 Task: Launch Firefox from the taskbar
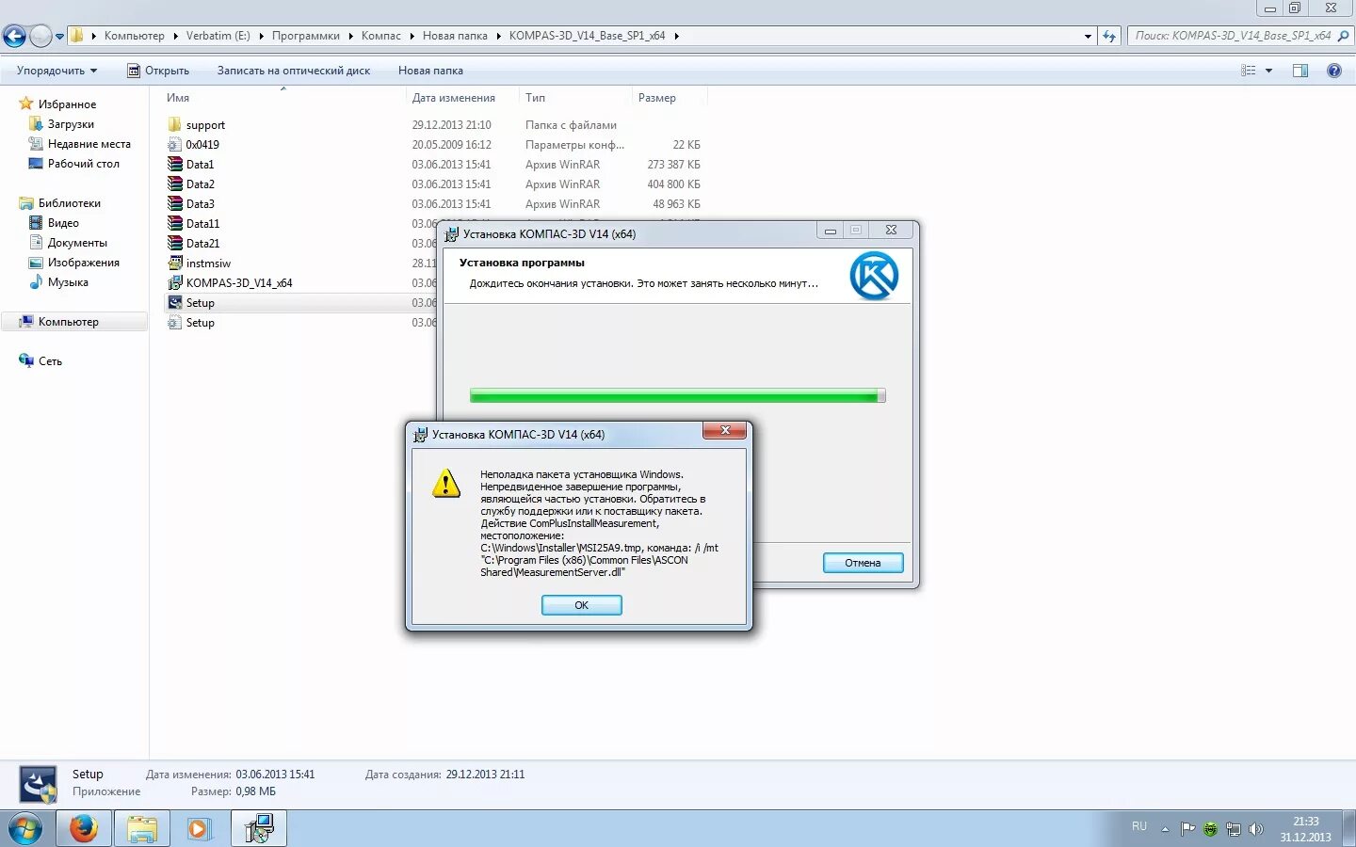point(84,829)
